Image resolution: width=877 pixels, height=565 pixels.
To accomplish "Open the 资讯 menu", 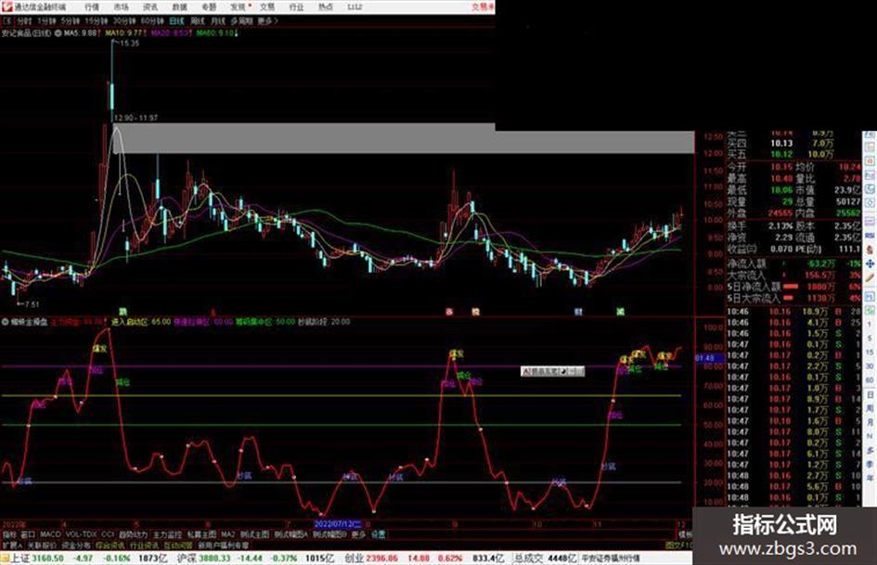I will [150, 6].
